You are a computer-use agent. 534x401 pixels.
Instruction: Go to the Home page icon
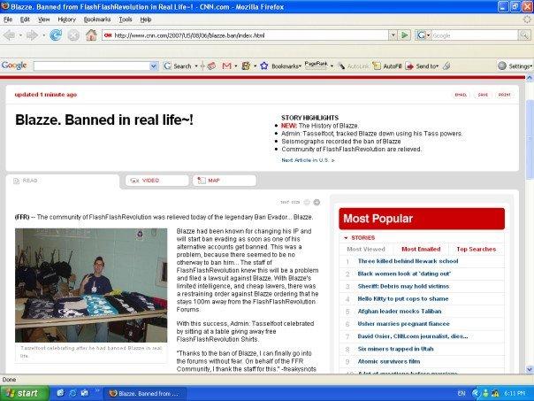[91, 35]
